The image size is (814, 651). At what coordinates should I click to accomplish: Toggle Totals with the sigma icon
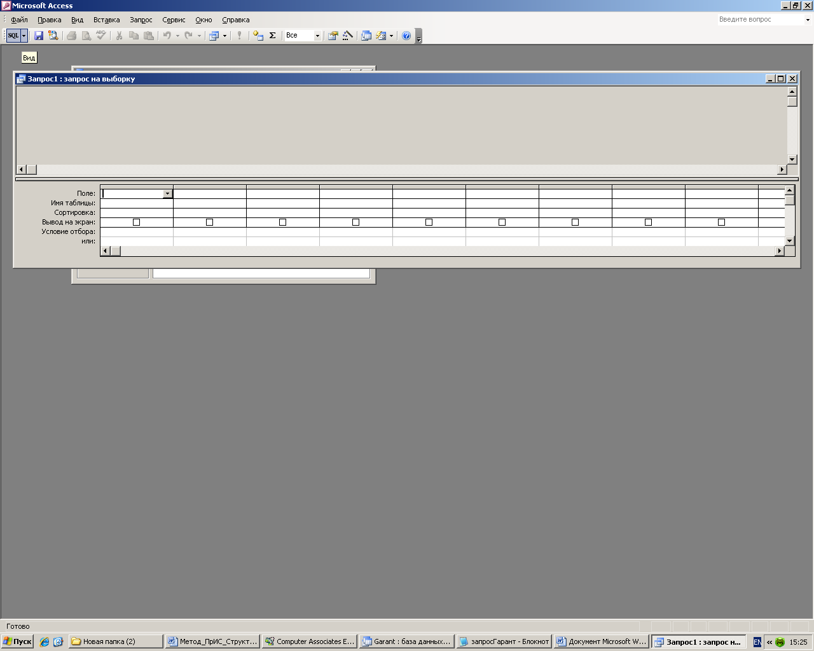(273, 36)
